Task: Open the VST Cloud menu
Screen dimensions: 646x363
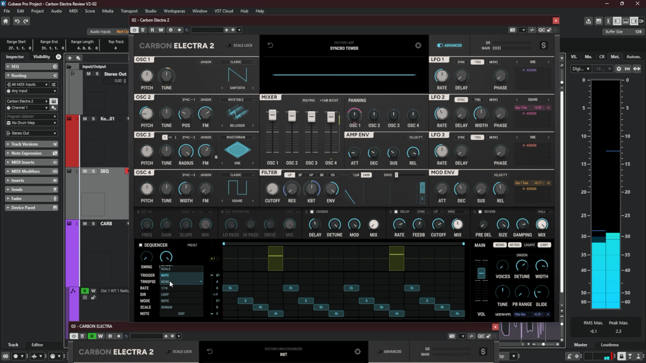Action: pos(224,11)
